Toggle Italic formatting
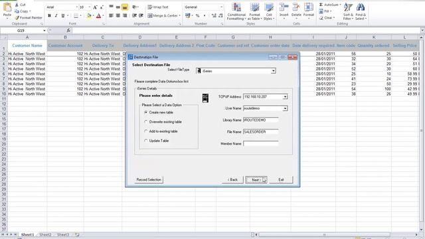The height and width of the screenshot is (239, 425). (x=56, y=16)
